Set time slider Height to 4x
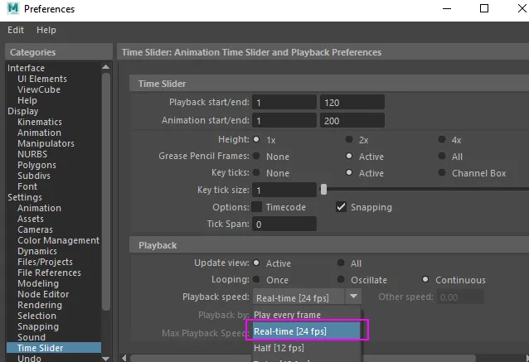Image resolution: width=529 pixels, height=362 pixels. coord(442,139)
